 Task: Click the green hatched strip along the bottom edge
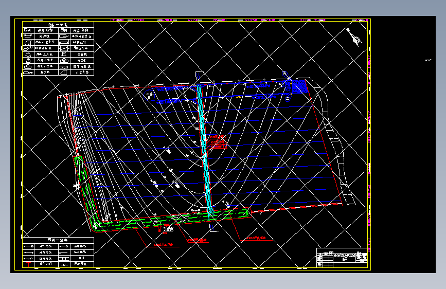171,220
